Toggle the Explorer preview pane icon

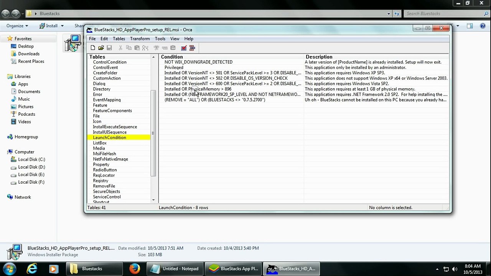470,26
